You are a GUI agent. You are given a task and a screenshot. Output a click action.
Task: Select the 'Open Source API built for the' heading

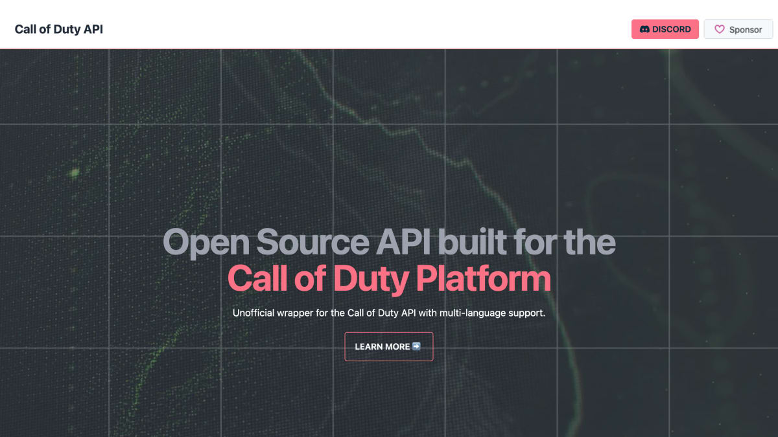point(389,242)
